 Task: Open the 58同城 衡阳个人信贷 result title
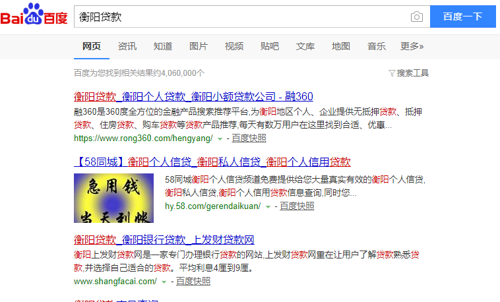click(x=212, y=162)
